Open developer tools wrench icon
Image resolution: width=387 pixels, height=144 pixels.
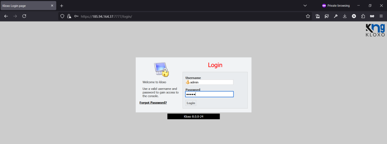point(336,16)
